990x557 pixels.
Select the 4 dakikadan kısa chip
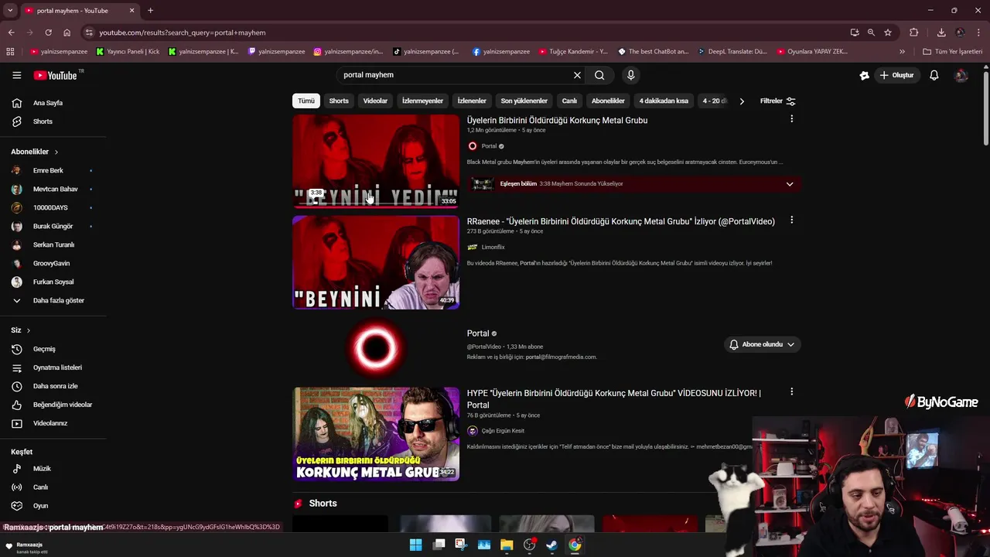click(664, 101)
